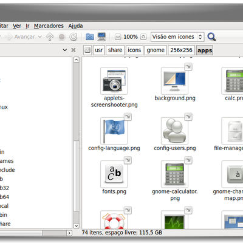The height and width of the screenshot is (243, 243).
Task: Open the Ver menu
Action: click(17, 26)
